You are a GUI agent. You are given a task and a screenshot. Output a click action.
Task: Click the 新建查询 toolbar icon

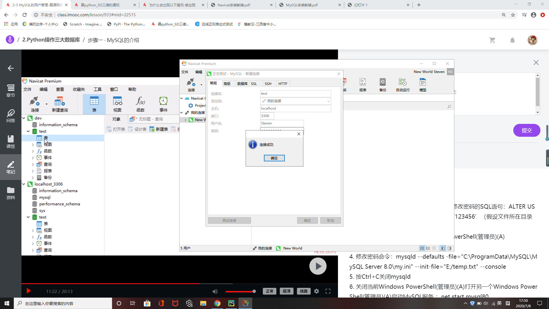coord(60,104)
